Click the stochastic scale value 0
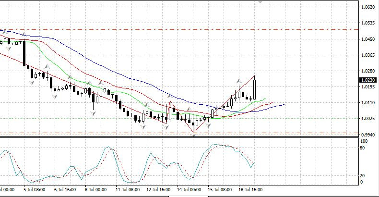The image size is (379, 197). click(x=362, y=182)
